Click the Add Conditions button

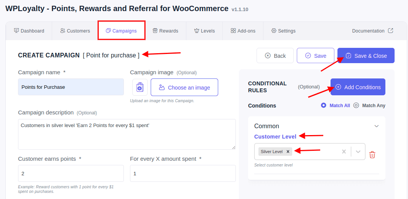358,87
